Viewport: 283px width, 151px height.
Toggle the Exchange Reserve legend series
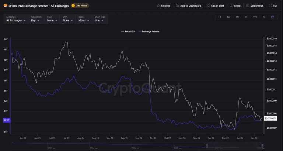149,31
